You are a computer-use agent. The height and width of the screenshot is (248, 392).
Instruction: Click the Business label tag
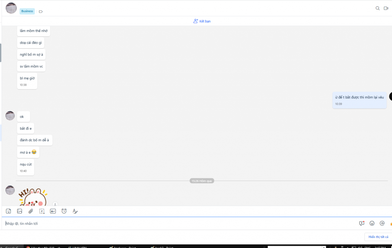[27, 11]
